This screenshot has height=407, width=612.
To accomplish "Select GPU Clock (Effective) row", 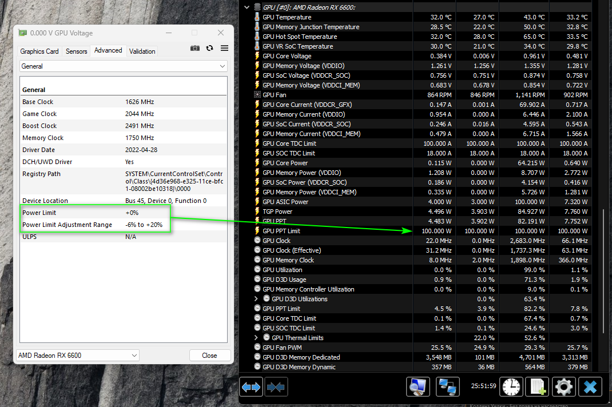I will [x=423, y=250].
